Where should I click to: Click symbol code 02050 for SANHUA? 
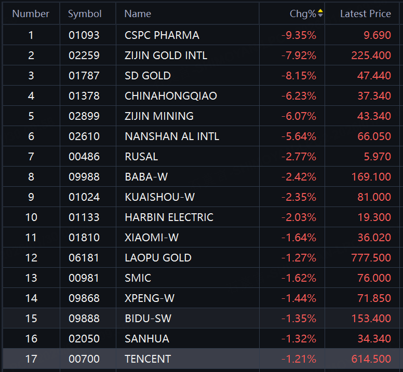pos(84,339)
